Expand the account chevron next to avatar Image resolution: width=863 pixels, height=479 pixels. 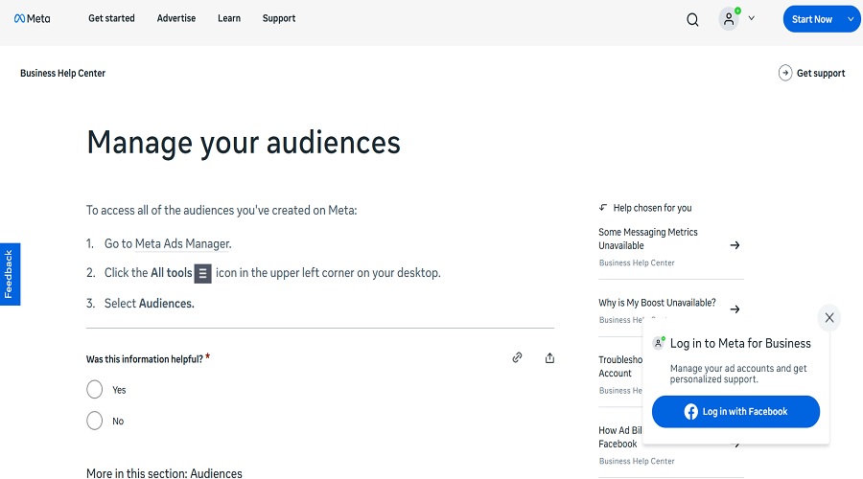(x=751, y=19)
